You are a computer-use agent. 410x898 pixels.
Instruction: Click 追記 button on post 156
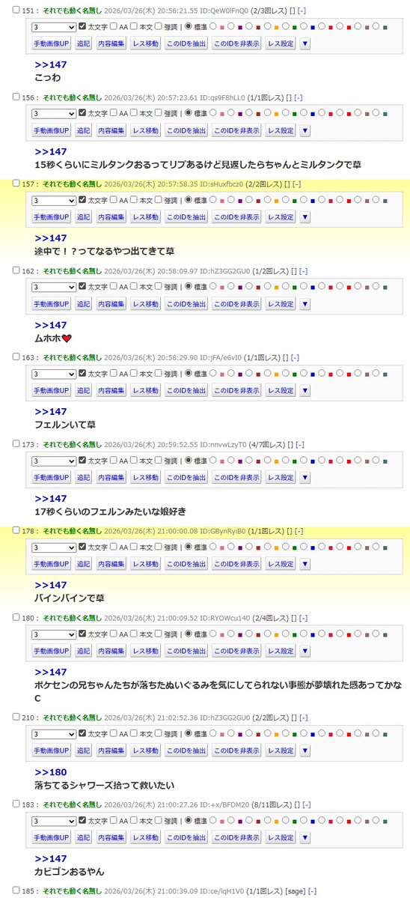pyautogui.click(x=84, y=130)
